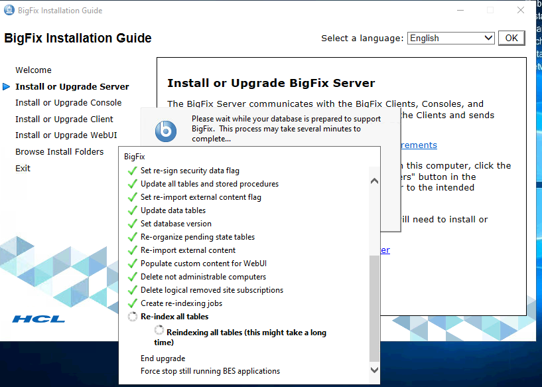This screenshot has width=542, height=387.
Task: Click the HCL logo
Action: point(38,319)
